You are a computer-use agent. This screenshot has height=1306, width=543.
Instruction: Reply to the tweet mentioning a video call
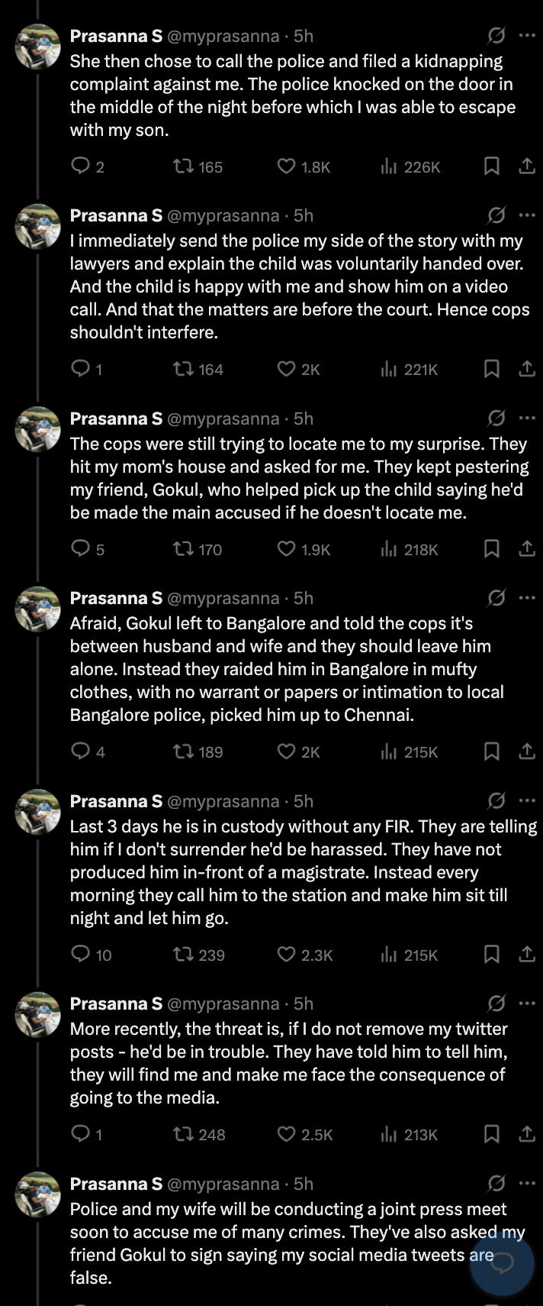(x=80, y=369)
